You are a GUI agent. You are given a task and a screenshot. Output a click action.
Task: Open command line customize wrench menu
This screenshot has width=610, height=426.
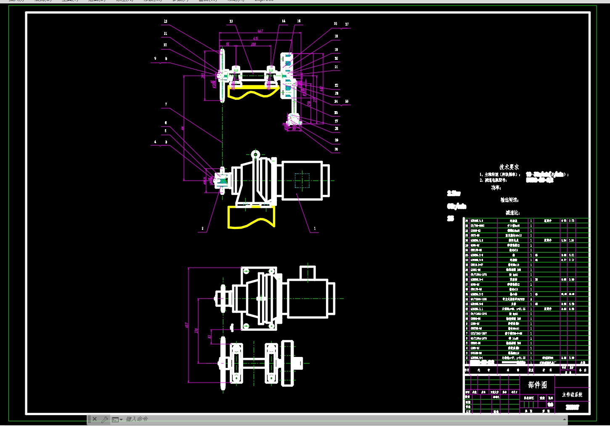tap(104, 419)
